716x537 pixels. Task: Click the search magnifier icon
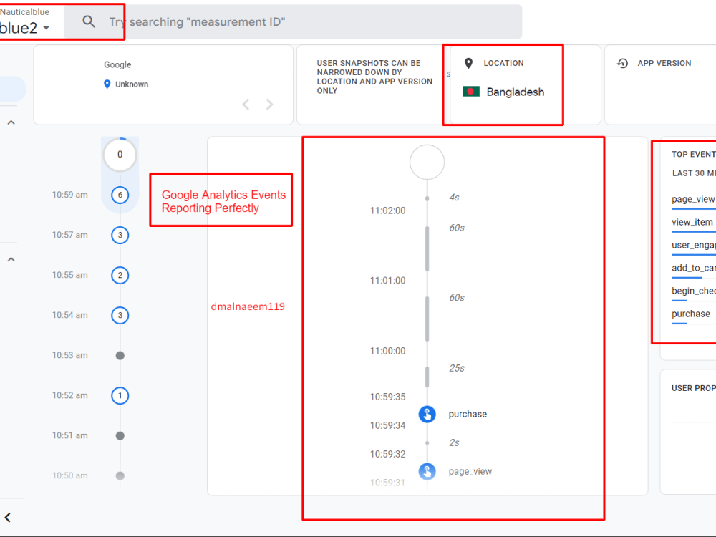pyautogui.click(x=89, y=21)
